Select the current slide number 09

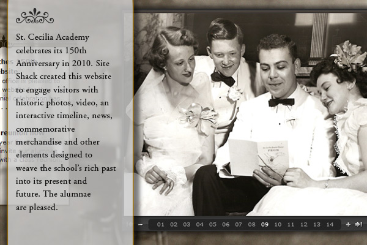tap(265, 225)
